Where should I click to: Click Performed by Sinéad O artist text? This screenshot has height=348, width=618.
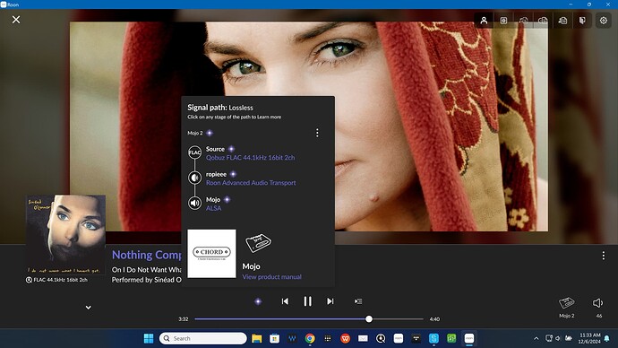147,280
